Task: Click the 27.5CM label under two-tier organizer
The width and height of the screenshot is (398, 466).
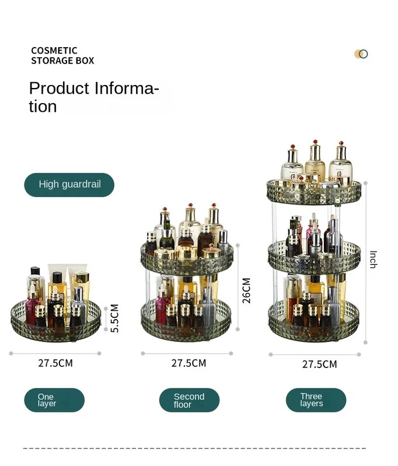Action: (188, 363)
